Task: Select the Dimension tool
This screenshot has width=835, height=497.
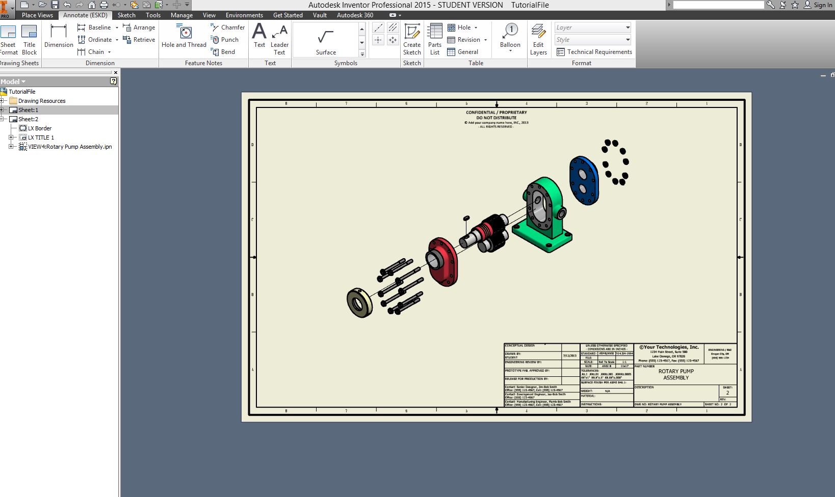Action: point(59,36)
